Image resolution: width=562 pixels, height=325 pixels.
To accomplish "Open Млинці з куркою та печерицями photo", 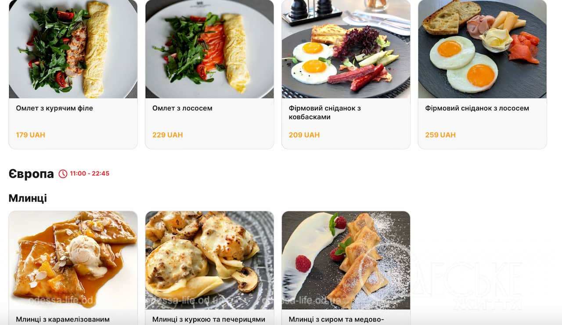I will click(x=209, y=260).
